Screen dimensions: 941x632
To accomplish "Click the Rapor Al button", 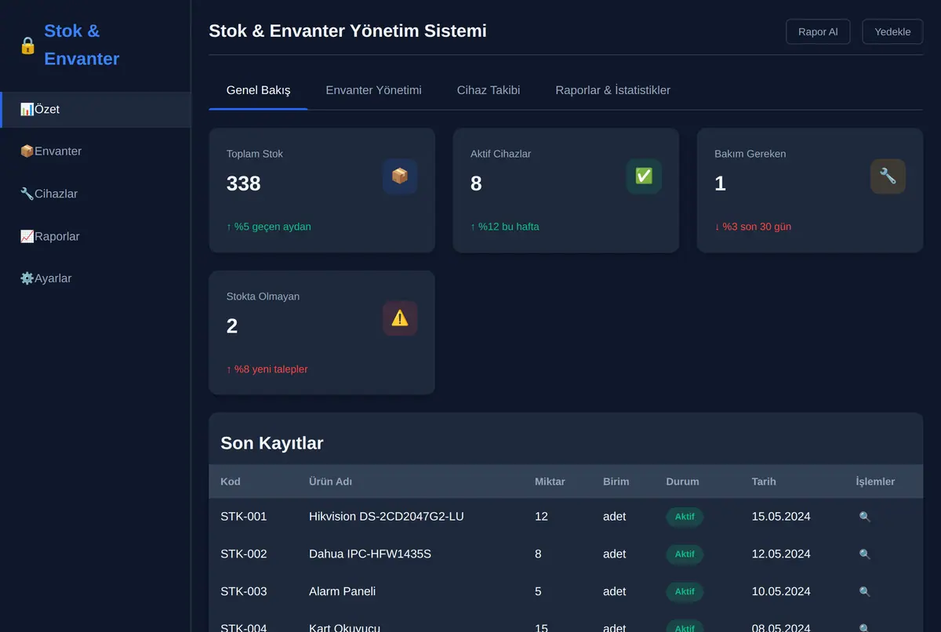I will tap(818, 31).
